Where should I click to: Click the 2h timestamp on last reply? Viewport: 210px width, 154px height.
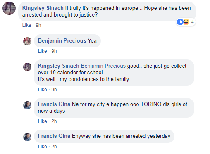(54, 147)
